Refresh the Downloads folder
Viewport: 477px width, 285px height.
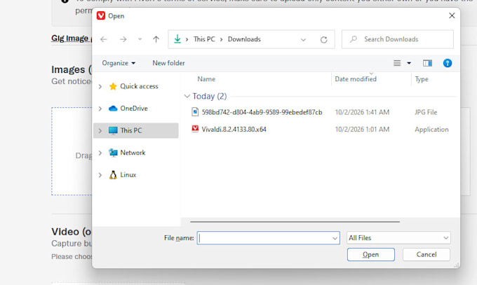323,39
